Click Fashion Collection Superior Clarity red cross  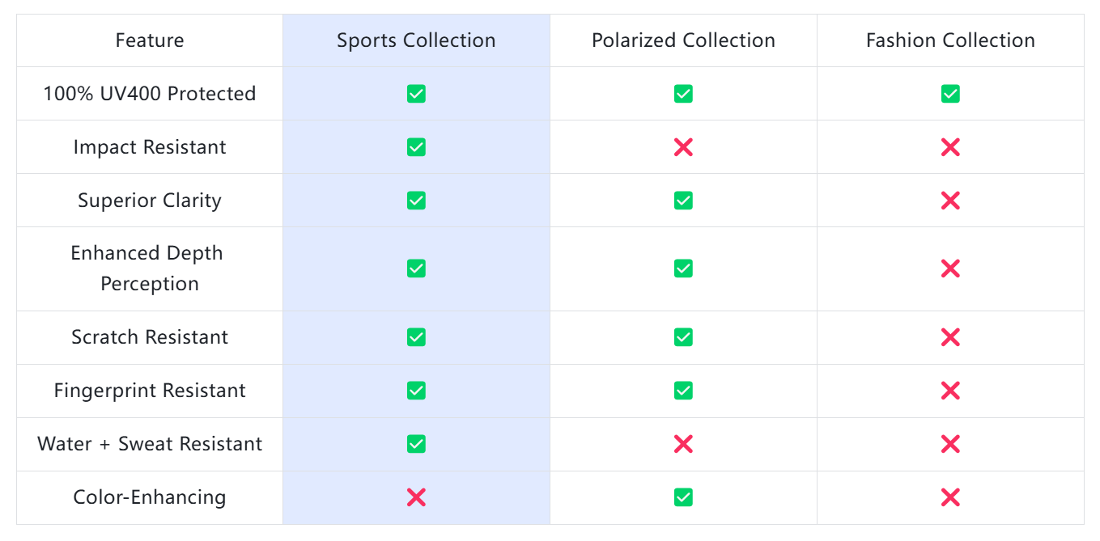point(950,201)
